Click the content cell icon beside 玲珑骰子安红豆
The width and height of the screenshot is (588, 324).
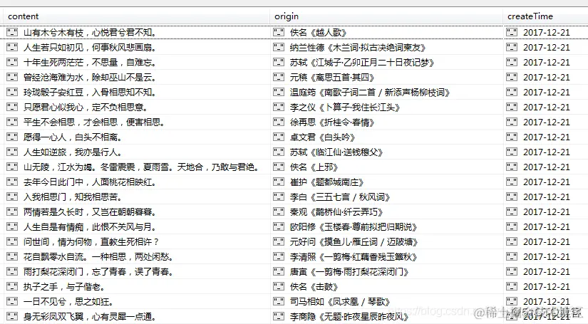point(12,92)
